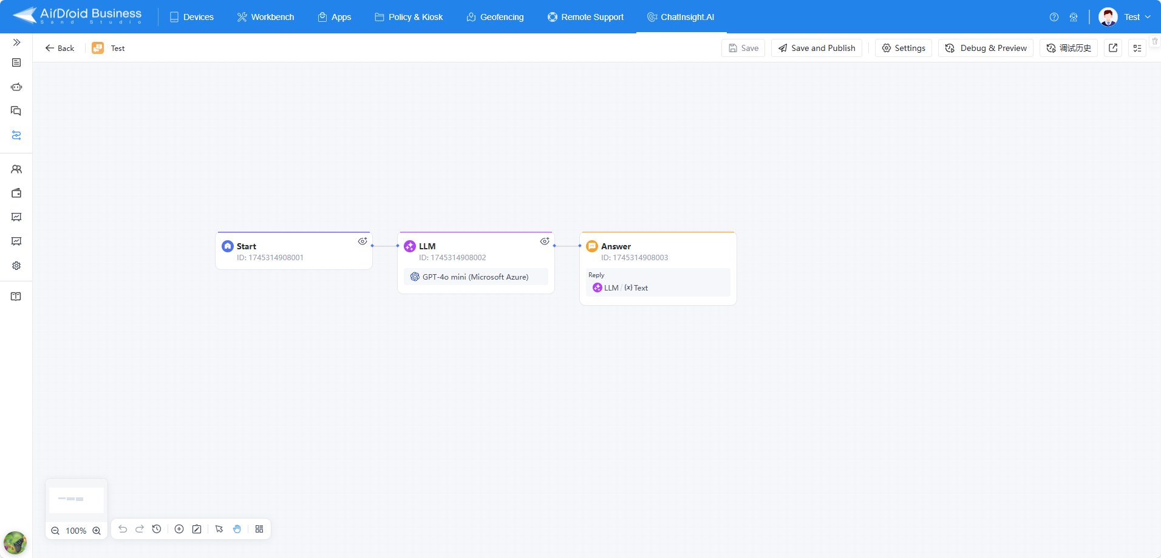The height and width of the screenshot is (558, 1161).
Task: Go back using the Back button
Action: [x=60, y=48]
